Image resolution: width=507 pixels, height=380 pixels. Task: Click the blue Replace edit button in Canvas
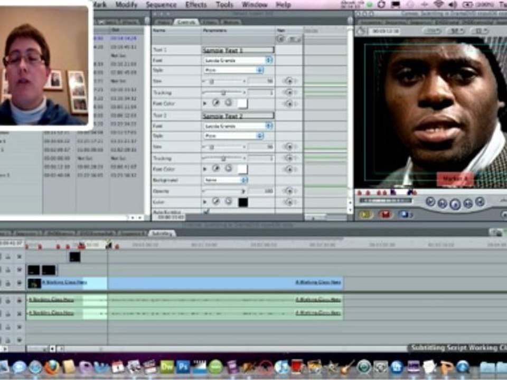[405, 214]
